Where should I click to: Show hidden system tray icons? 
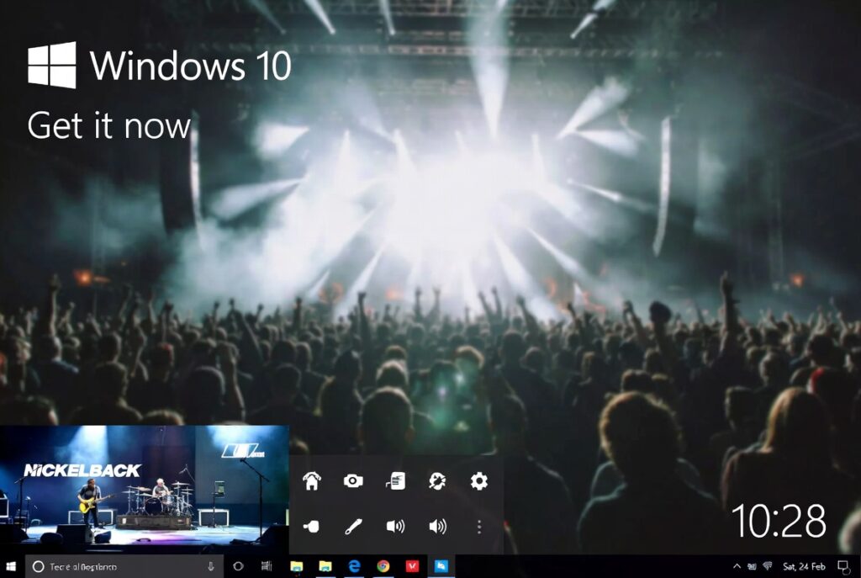point(737,567)
